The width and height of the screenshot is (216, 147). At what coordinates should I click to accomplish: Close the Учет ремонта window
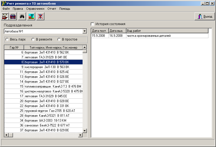tap(212, 4)
